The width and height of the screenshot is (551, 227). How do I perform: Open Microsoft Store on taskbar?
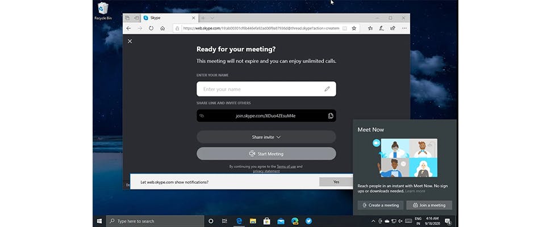click(x=267, y=221)
